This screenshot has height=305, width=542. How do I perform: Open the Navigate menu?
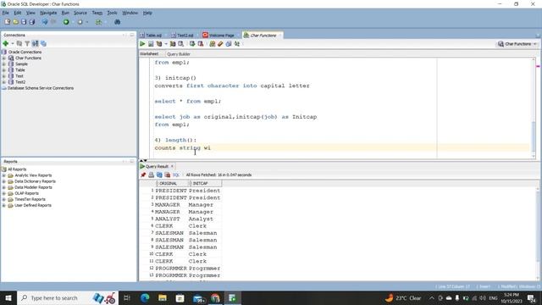pos(48,13)
